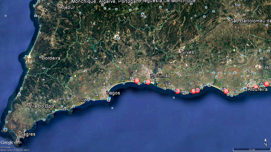Open the 360 marker directly southwest of Portimão label

(x=148, y=82)
